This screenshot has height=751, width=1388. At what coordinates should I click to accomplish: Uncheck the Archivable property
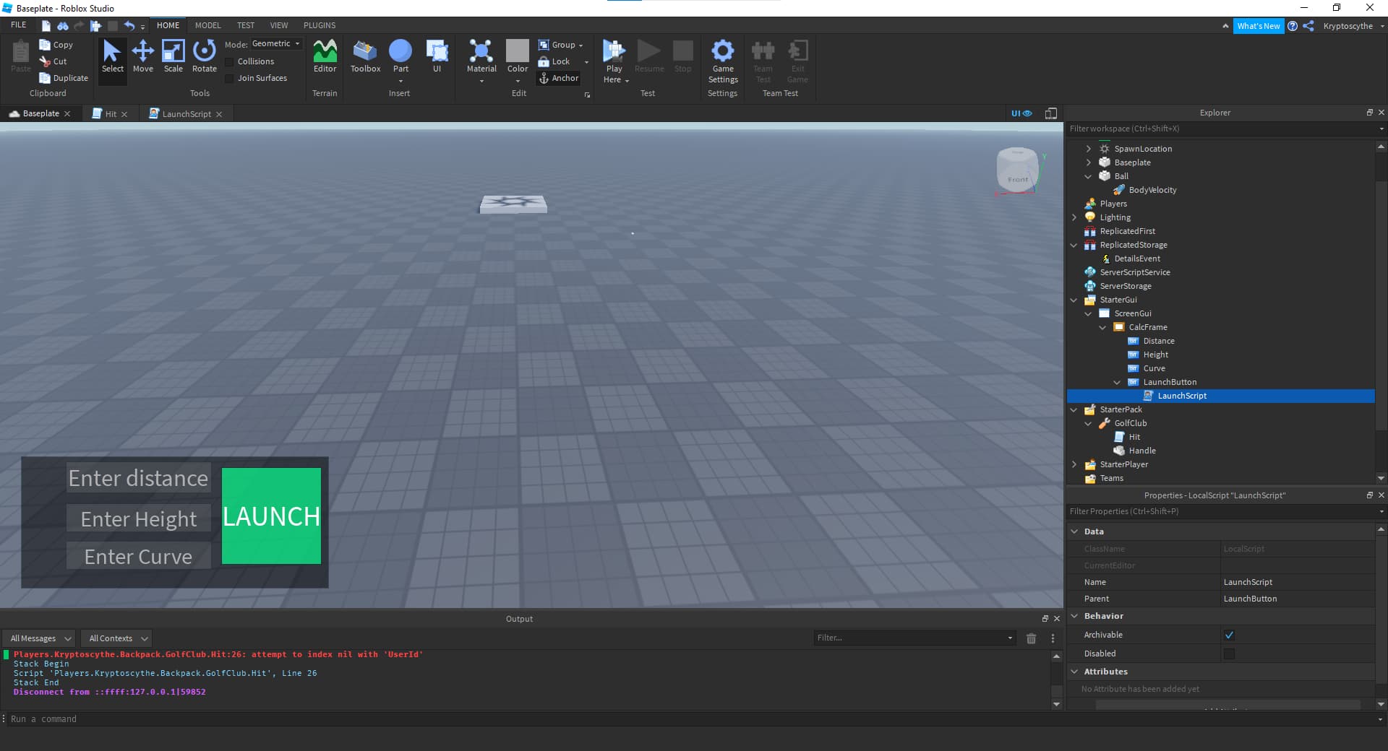coord(1229,635)
